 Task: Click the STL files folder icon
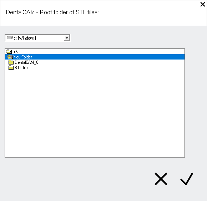coord(11,68)
